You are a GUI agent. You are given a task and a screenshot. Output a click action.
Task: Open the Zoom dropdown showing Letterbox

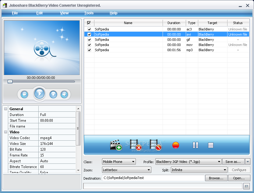point(126,170)
